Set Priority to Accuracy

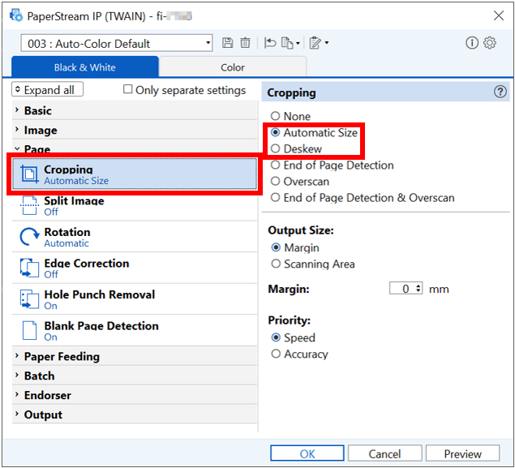tap(276, 354)
